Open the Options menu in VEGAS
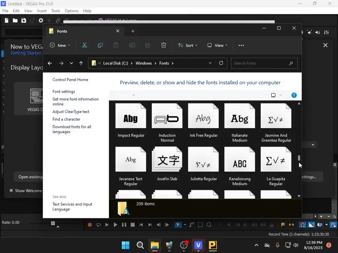This screenshot has height=253, width=338. coord(72,11)
